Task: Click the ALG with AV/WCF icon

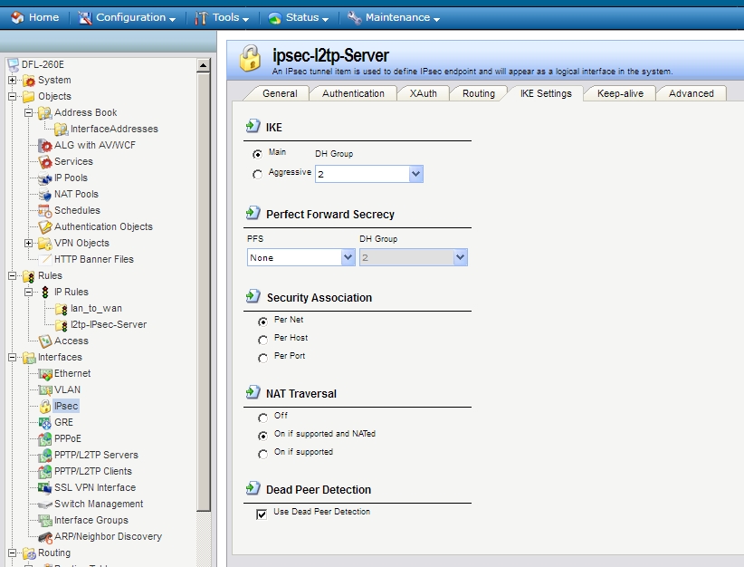Action: [x=45, y=146]
